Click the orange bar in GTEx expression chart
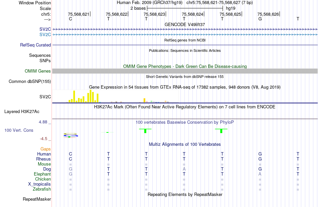The height and width of the screenshot is (207, 318). pos(144,100)
